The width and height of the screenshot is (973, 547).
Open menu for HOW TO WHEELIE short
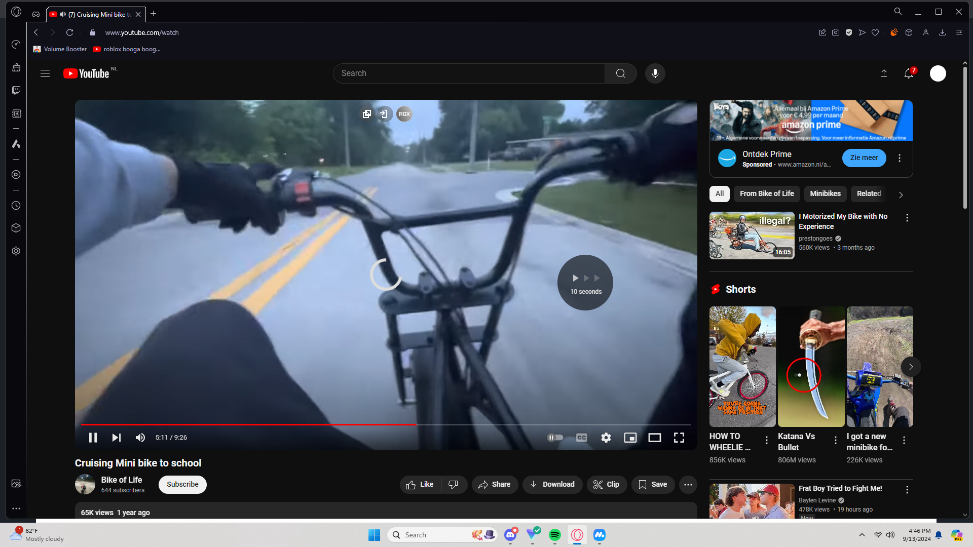click(767, 440)
